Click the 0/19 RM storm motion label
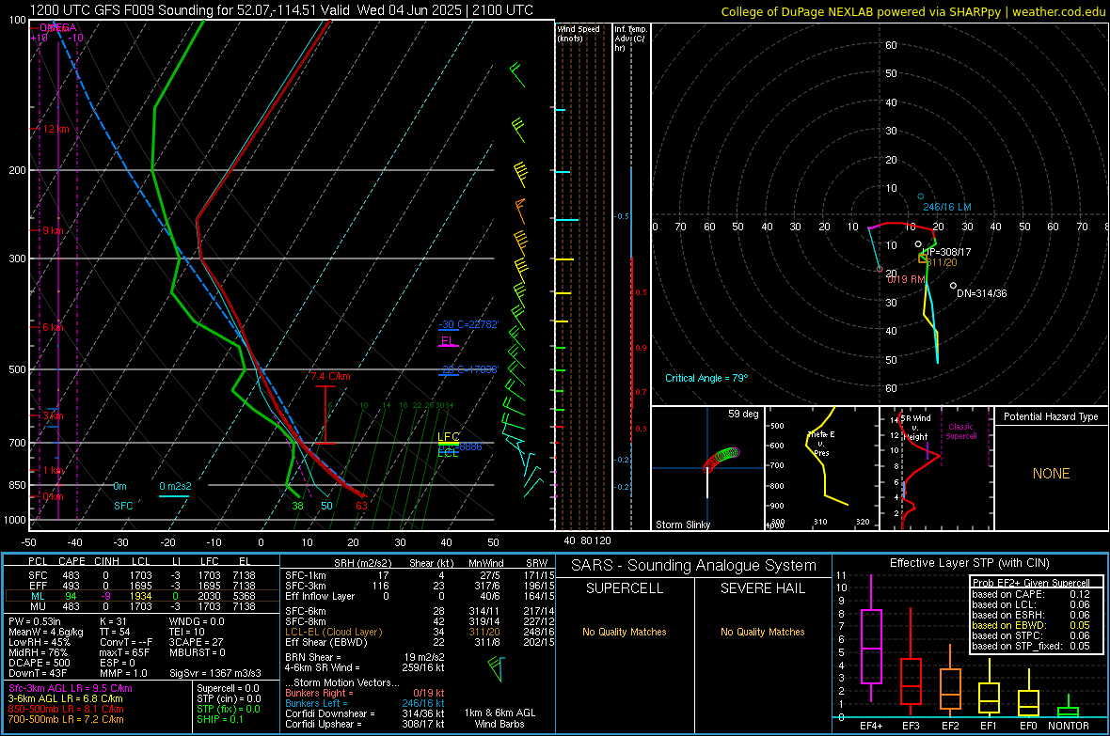This screenshot has width=1110, height=736. click(906, 279)
